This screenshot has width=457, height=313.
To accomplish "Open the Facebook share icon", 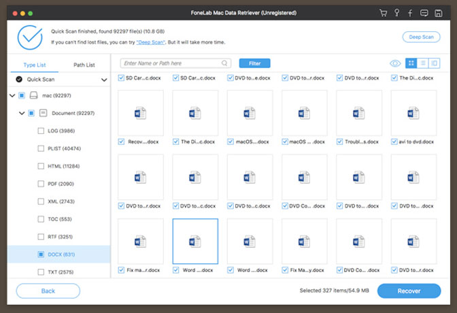I will pyautogui.click(x=410, y=13).
